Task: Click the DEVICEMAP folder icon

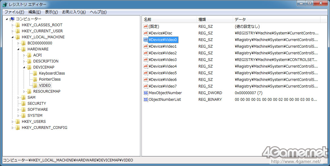Action: click(29, 67)
